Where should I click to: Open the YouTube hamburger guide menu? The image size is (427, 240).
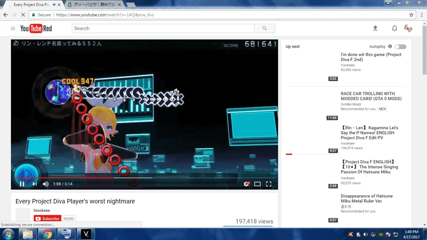click(x=13, y=28)
